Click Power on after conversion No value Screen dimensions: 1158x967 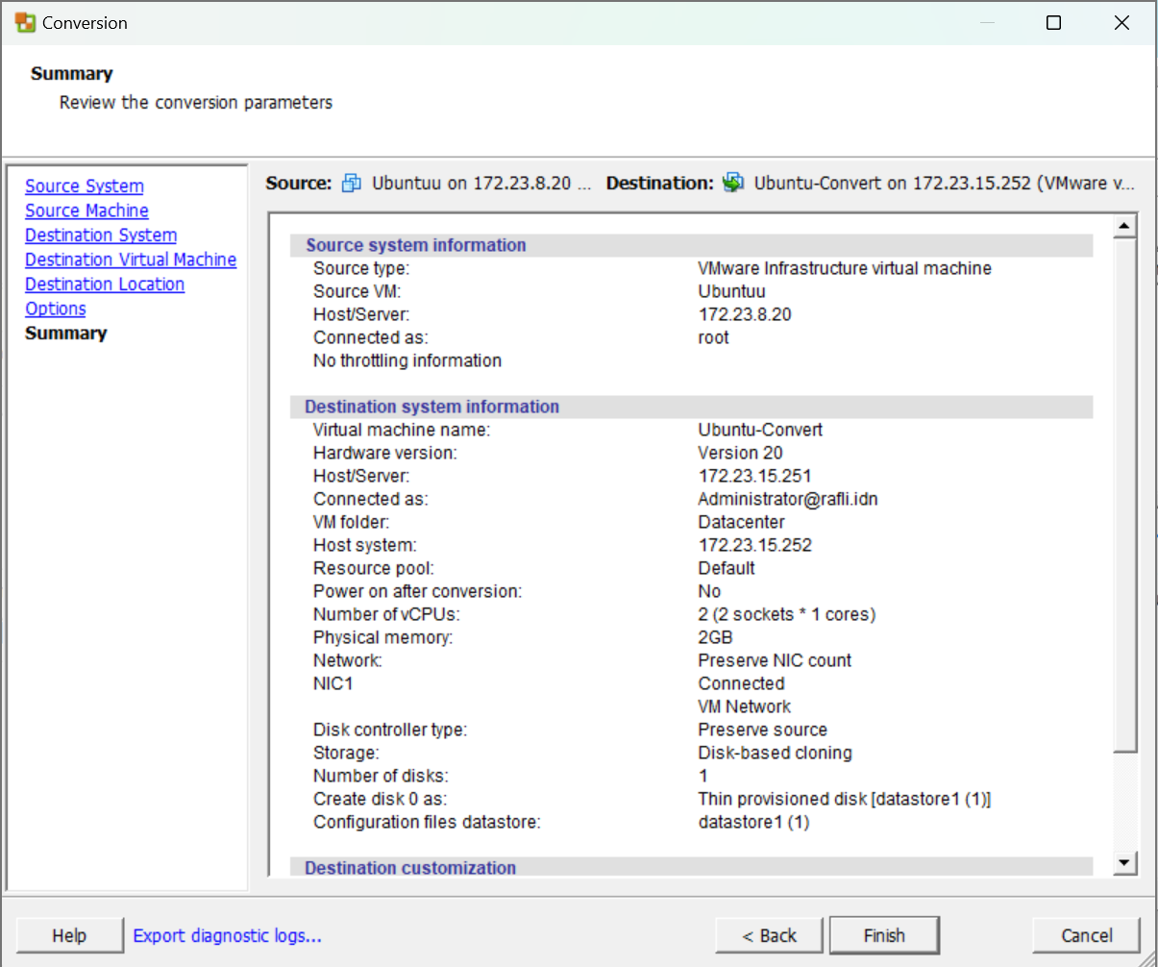[709, 591]
